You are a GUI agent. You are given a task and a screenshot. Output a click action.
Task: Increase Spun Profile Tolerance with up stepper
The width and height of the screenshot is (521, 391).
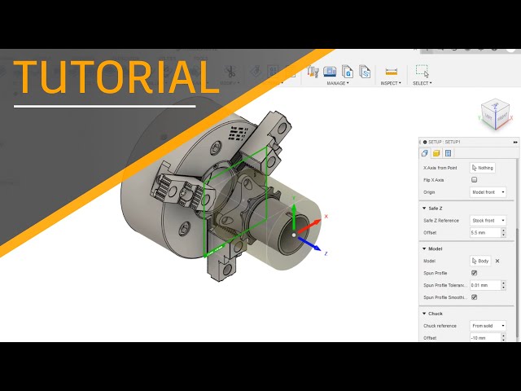pos(504,283)
